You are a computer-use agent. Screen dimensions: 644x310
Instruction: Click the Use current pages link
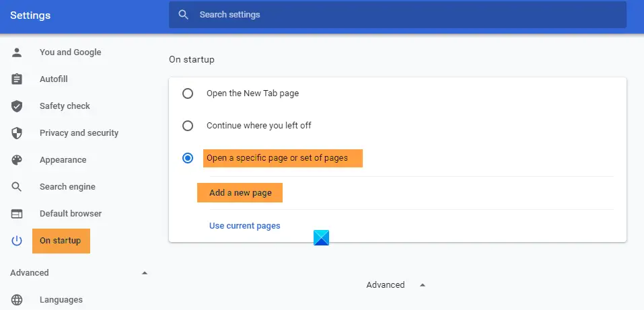tap(244, 226)
